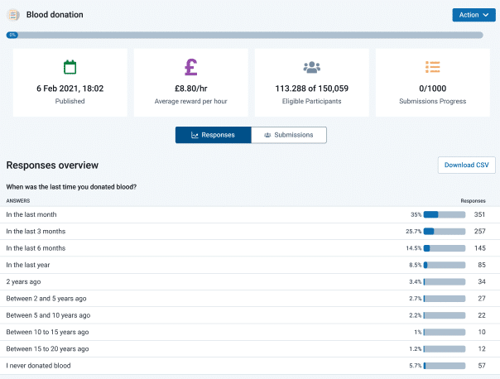Click the 8.5% percentage label

(416, 265)
